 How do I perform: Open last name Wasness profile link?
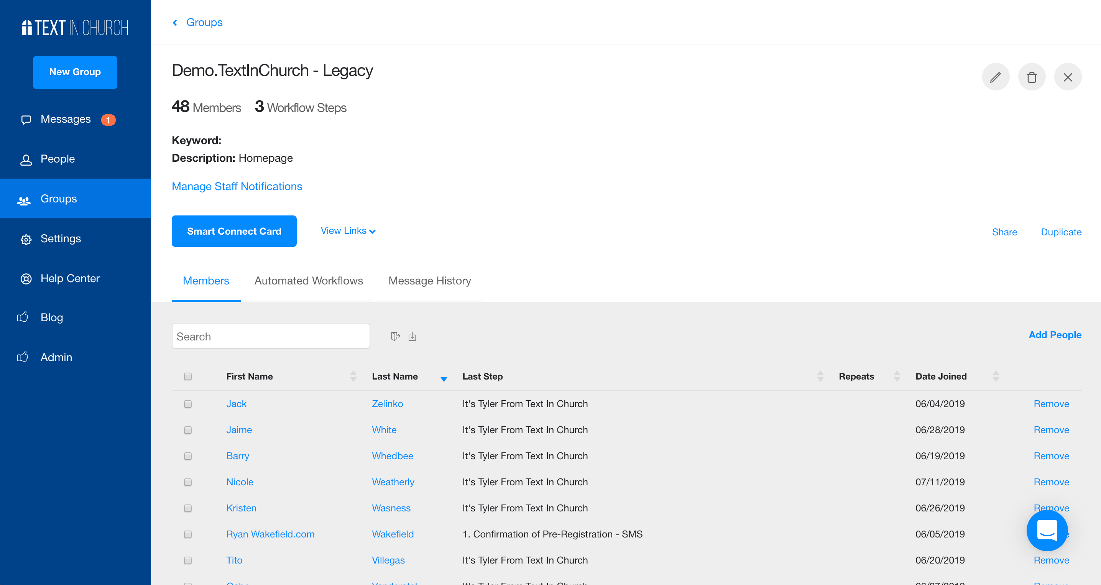[x=391, y=508]
